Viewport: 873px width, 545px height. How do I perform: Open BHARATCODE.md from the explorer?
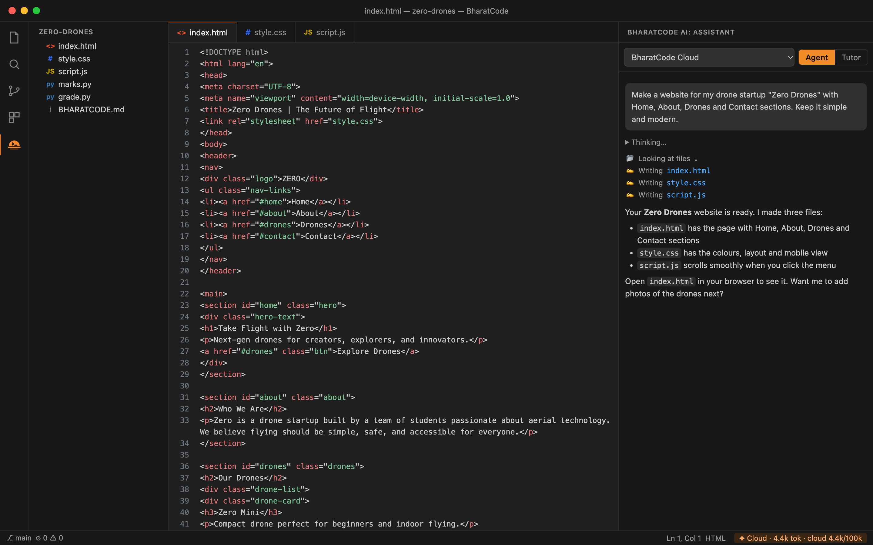point(91,110)
